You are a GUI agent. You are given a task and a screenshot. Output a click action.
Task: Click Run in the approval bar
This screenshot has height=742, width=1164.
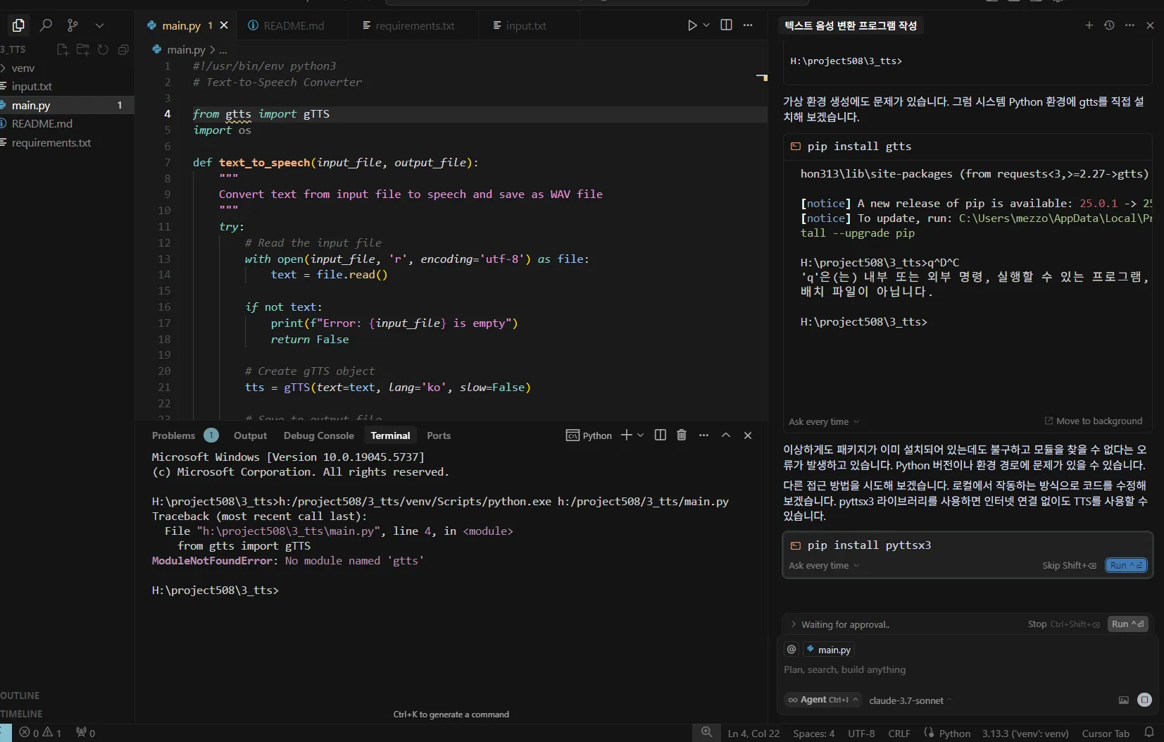(x=1127, y=624)
